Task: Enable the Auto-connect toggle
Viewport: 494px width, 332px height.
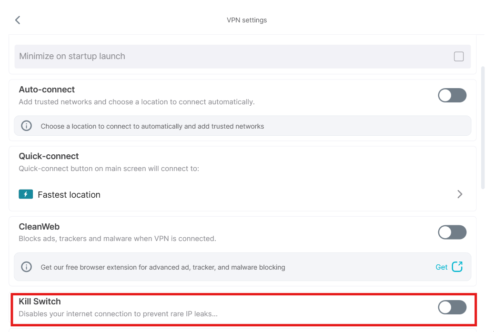Action: 452,95
